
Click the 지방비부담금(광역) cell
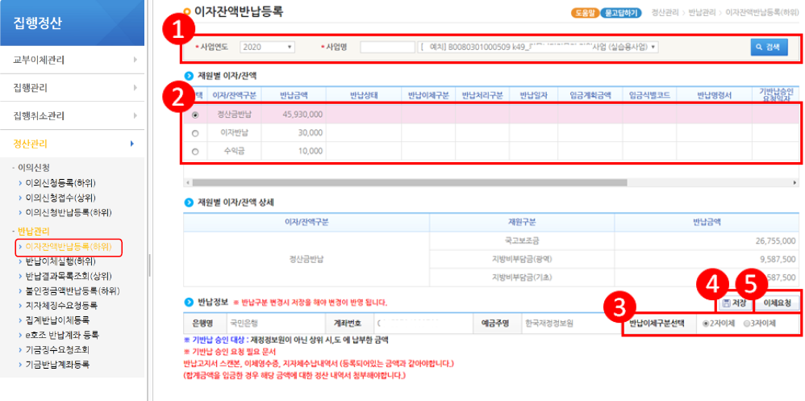(522, 259)
